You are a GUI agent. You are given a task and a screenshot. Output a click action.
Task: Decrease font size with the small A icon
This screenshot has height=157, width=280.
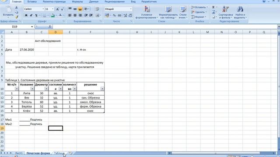pyautogui.click(x=62, y=9)
